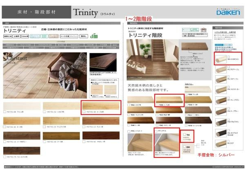Tick the YN7701-14 floor checkbox
Screen dimensions: 245x172
4,142
